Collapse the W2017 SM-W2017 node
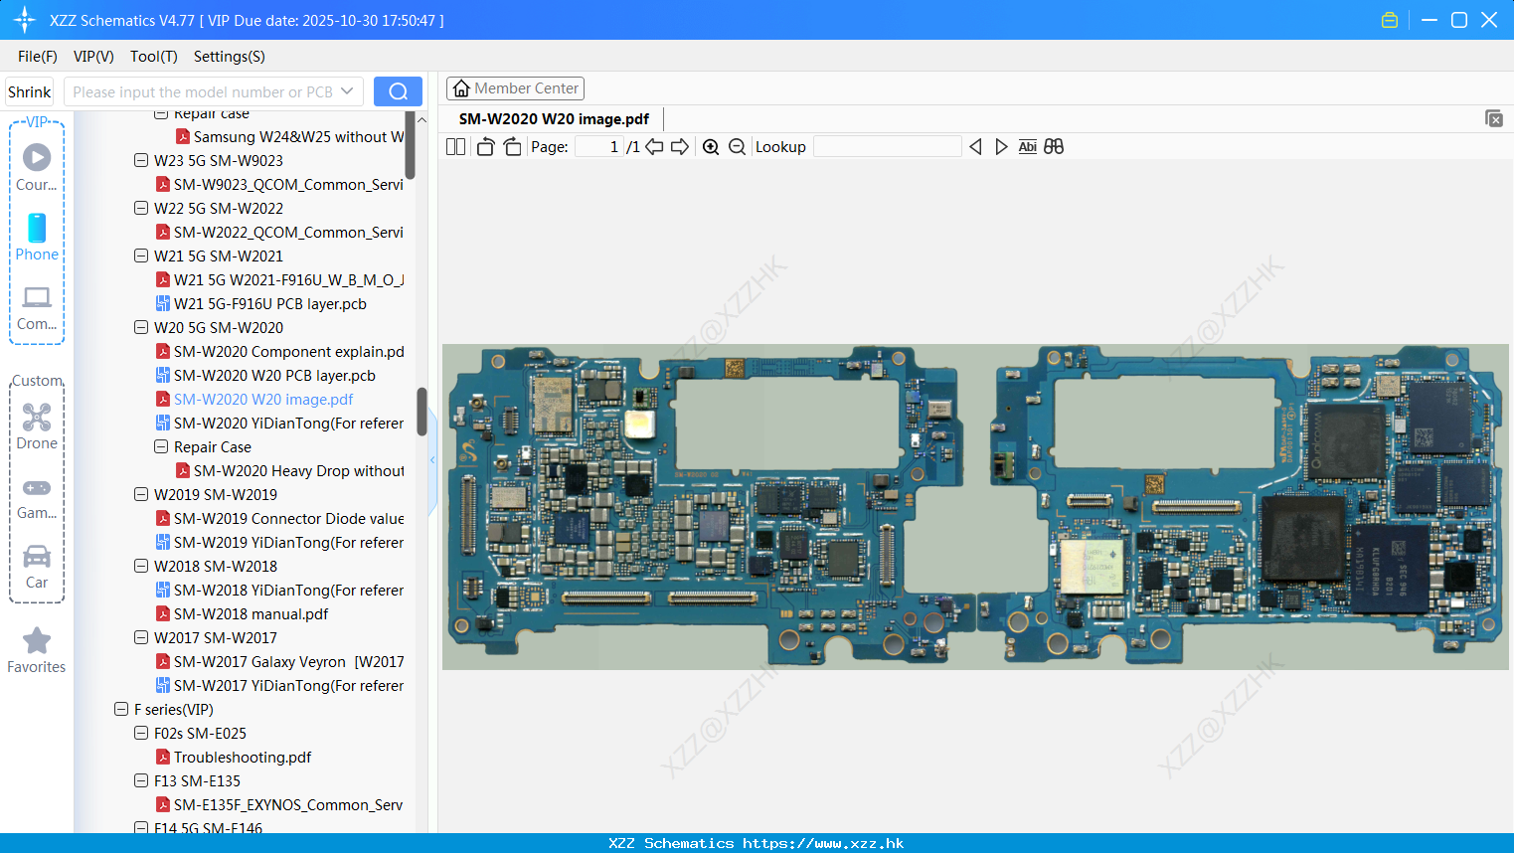The width and height of the screenshot is (1514, 853). [141, 637]
